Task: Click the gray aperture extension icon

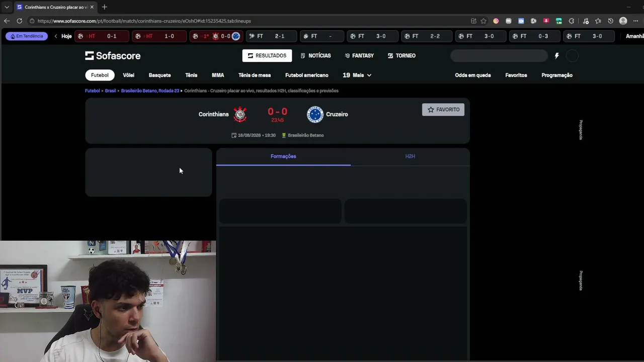Action: (x=533, y=21)
